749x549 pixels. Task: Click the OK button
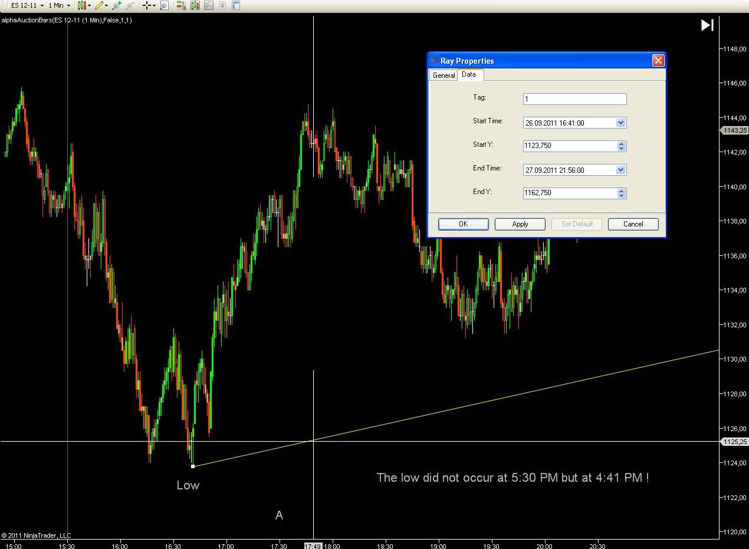tap(463, 224)
